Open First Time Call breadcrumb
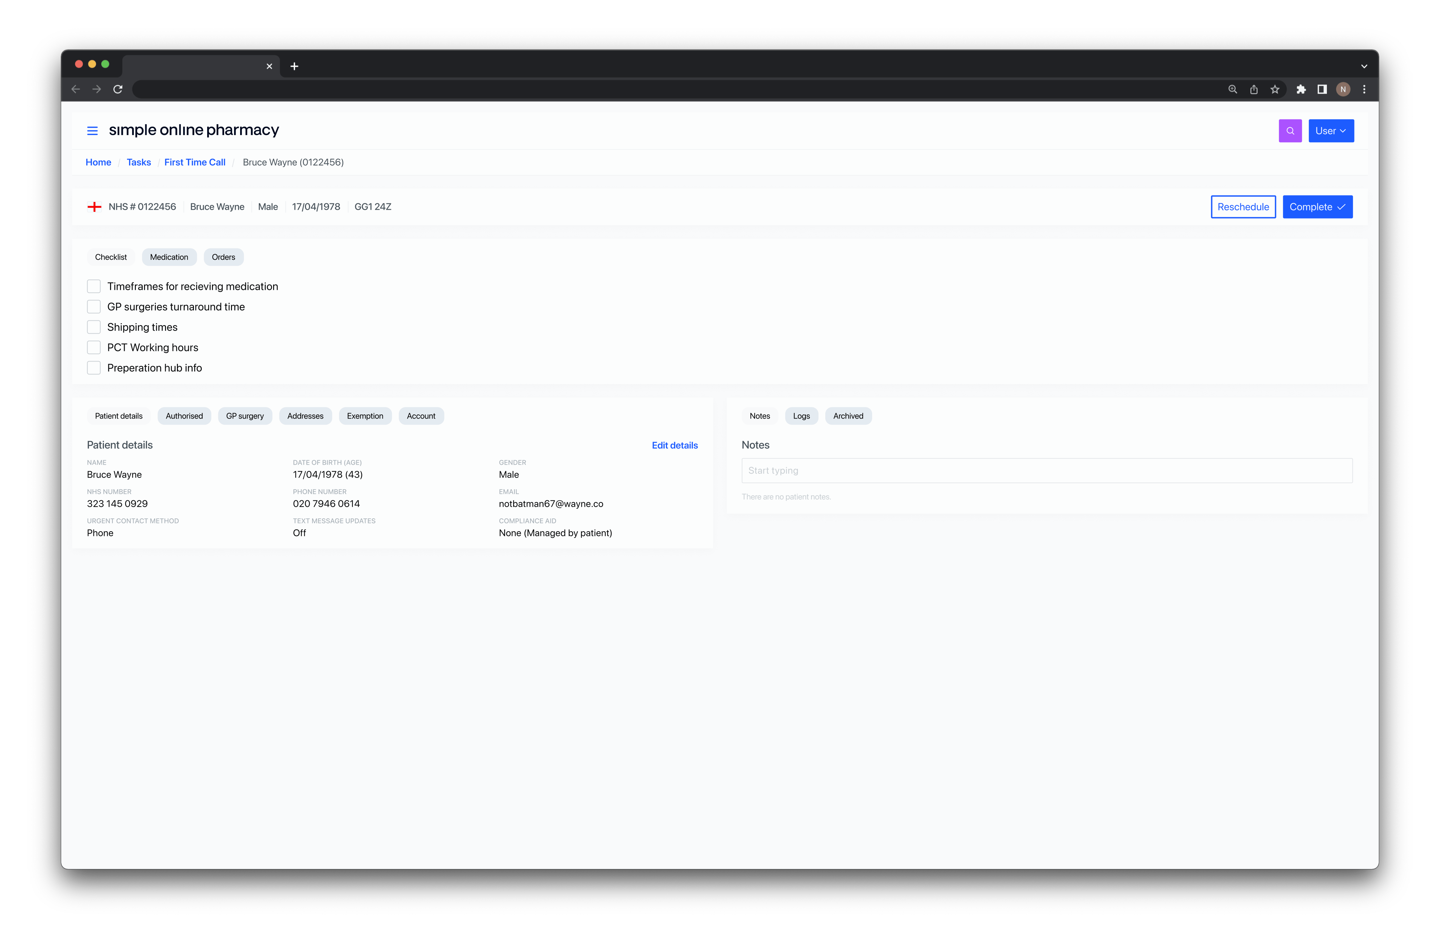1440x942 pixels. click(195, 162)
